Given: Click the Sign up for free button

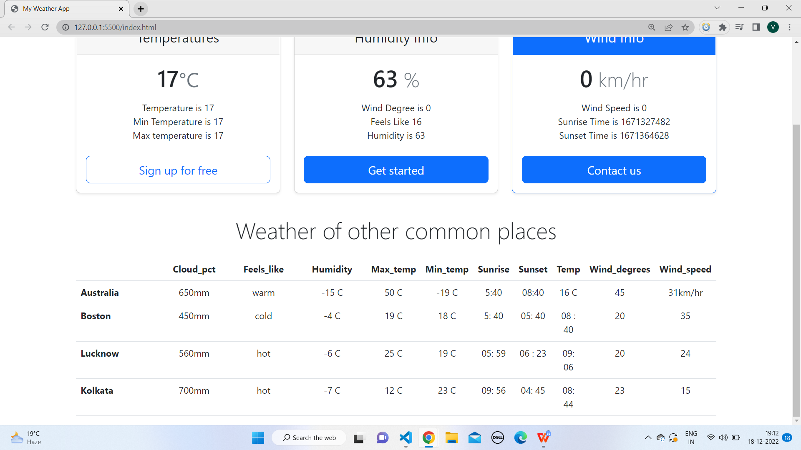Looking at the screenshot, I should [x=178, y=170].
